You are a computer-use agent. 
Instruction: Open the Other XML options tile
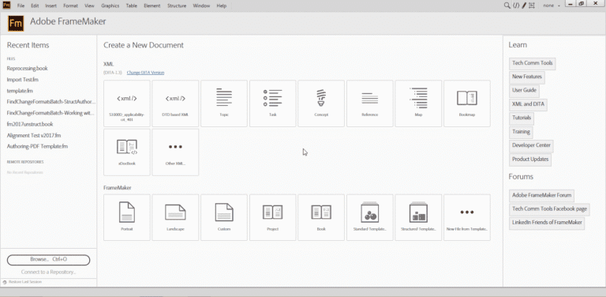tap(175, 152)
